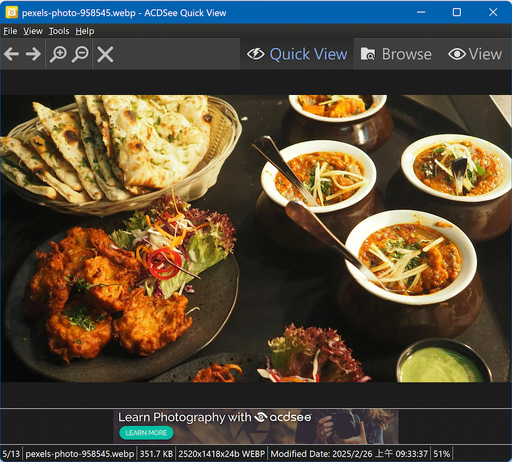Click the zoom out magnifier
The width and height of the screenshot is (512, 462).
[x=80, y=54]
